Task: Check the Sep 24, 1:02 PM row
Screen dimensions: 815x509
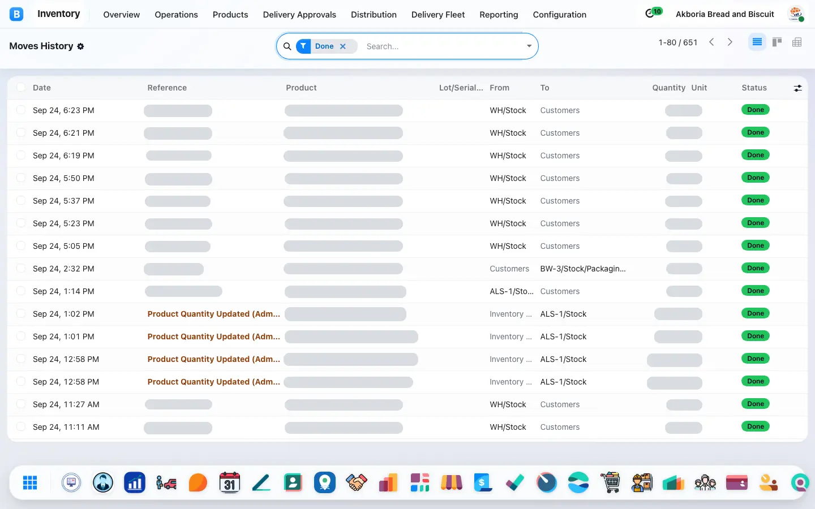Action: (x=21, y=313)
